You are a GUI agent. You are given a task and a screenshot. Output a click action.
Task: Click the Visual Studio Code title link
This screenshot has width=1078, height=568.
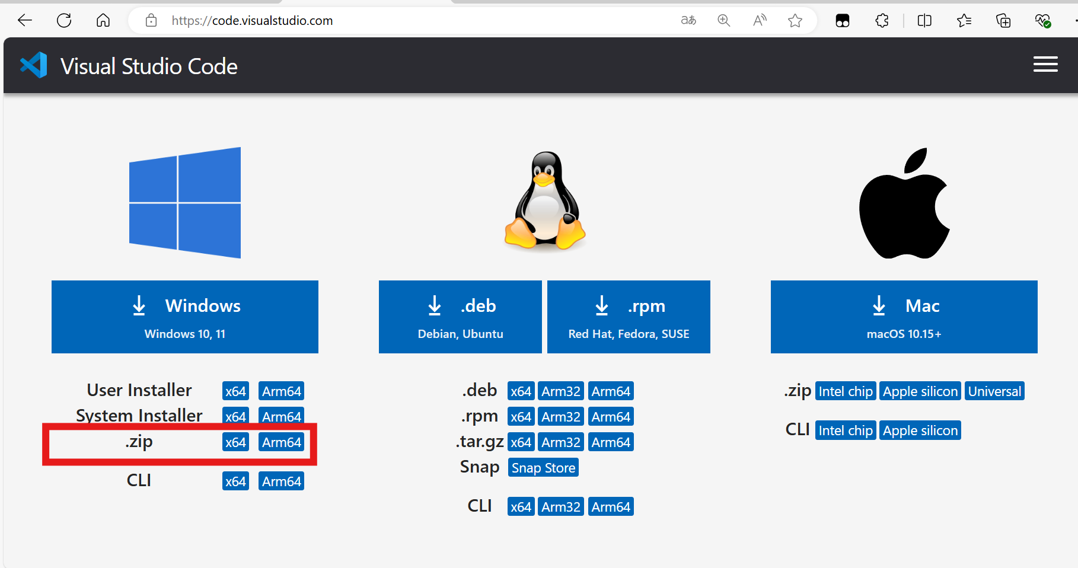pos(149,66)
